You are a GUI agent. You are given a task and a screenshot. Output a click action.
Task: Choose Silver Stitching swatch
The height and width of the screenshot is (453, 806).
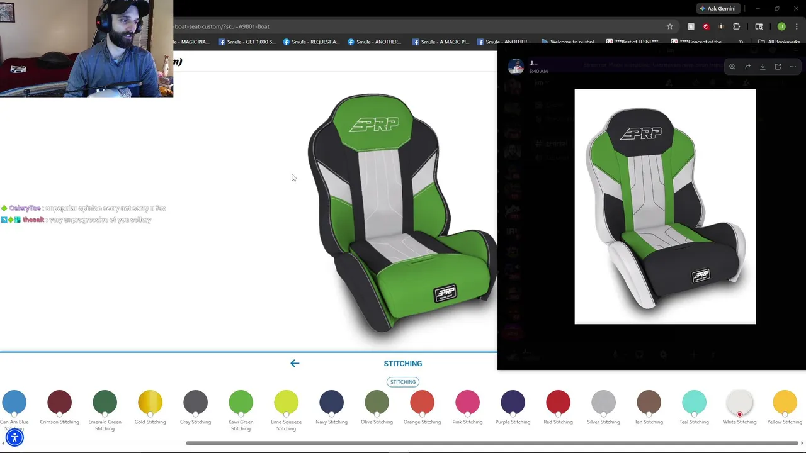click(603, 403)
